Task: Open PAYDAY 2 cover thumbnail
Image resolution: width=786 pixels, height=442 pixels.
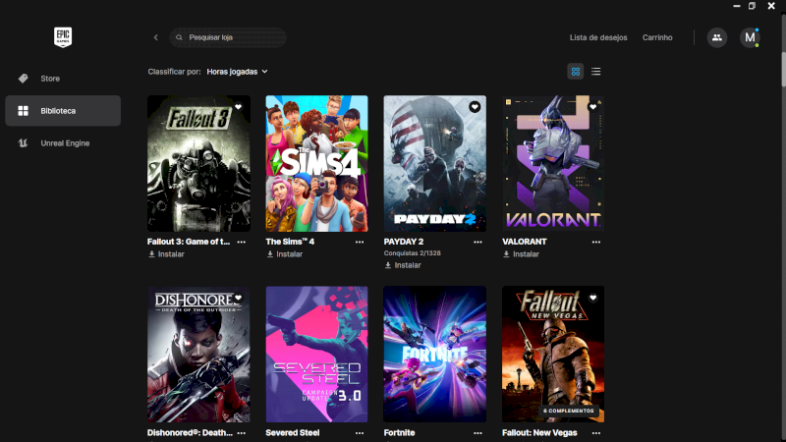Action: (435, 163)
